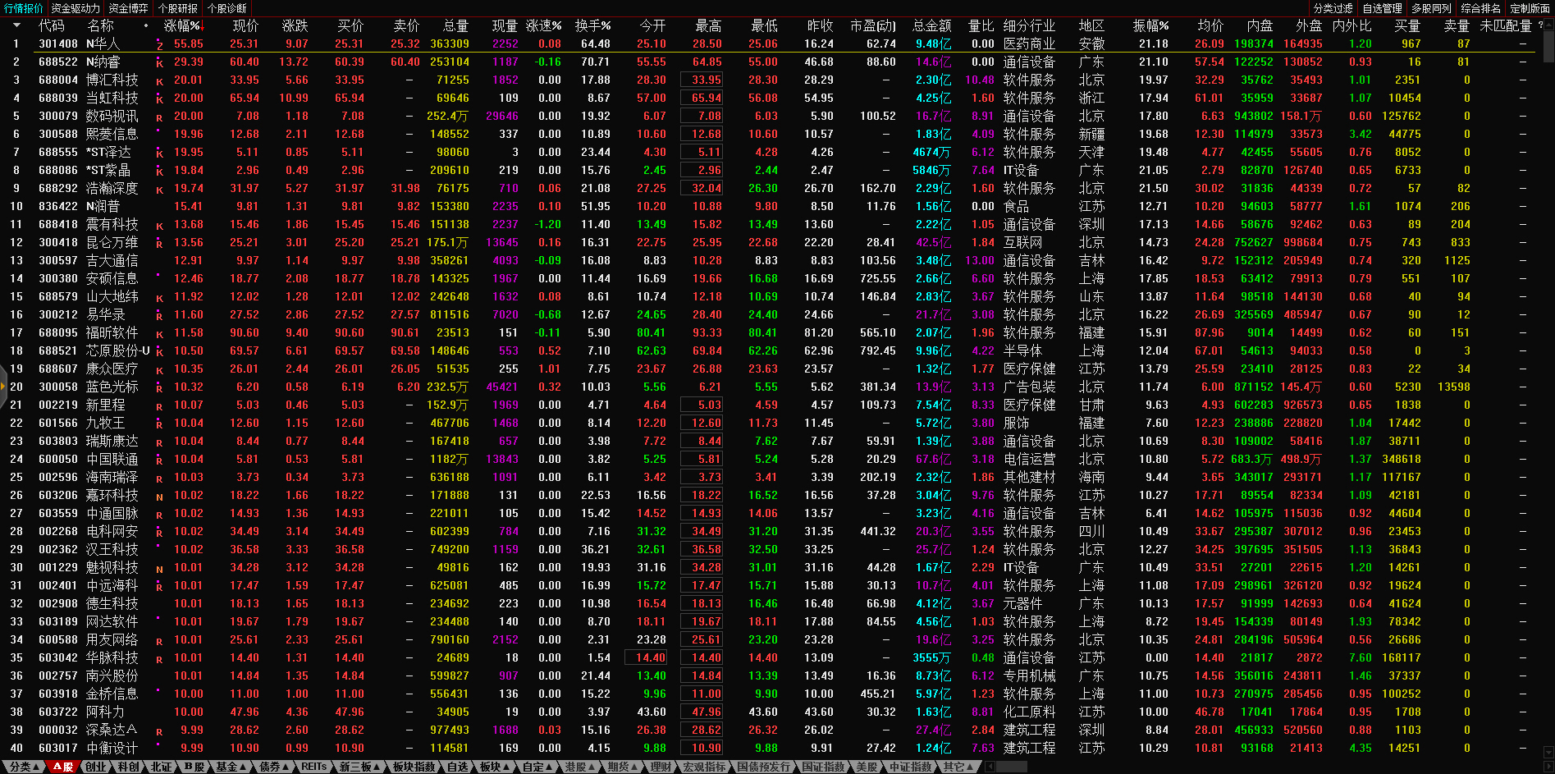The height and width of the screenshot is (774, 1555).
Task: Open the 个股诊断 tab
Action: pos(227,8)
